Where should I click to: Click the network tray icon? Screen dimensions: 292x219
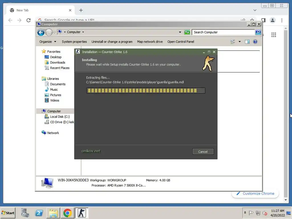point(258,213)
